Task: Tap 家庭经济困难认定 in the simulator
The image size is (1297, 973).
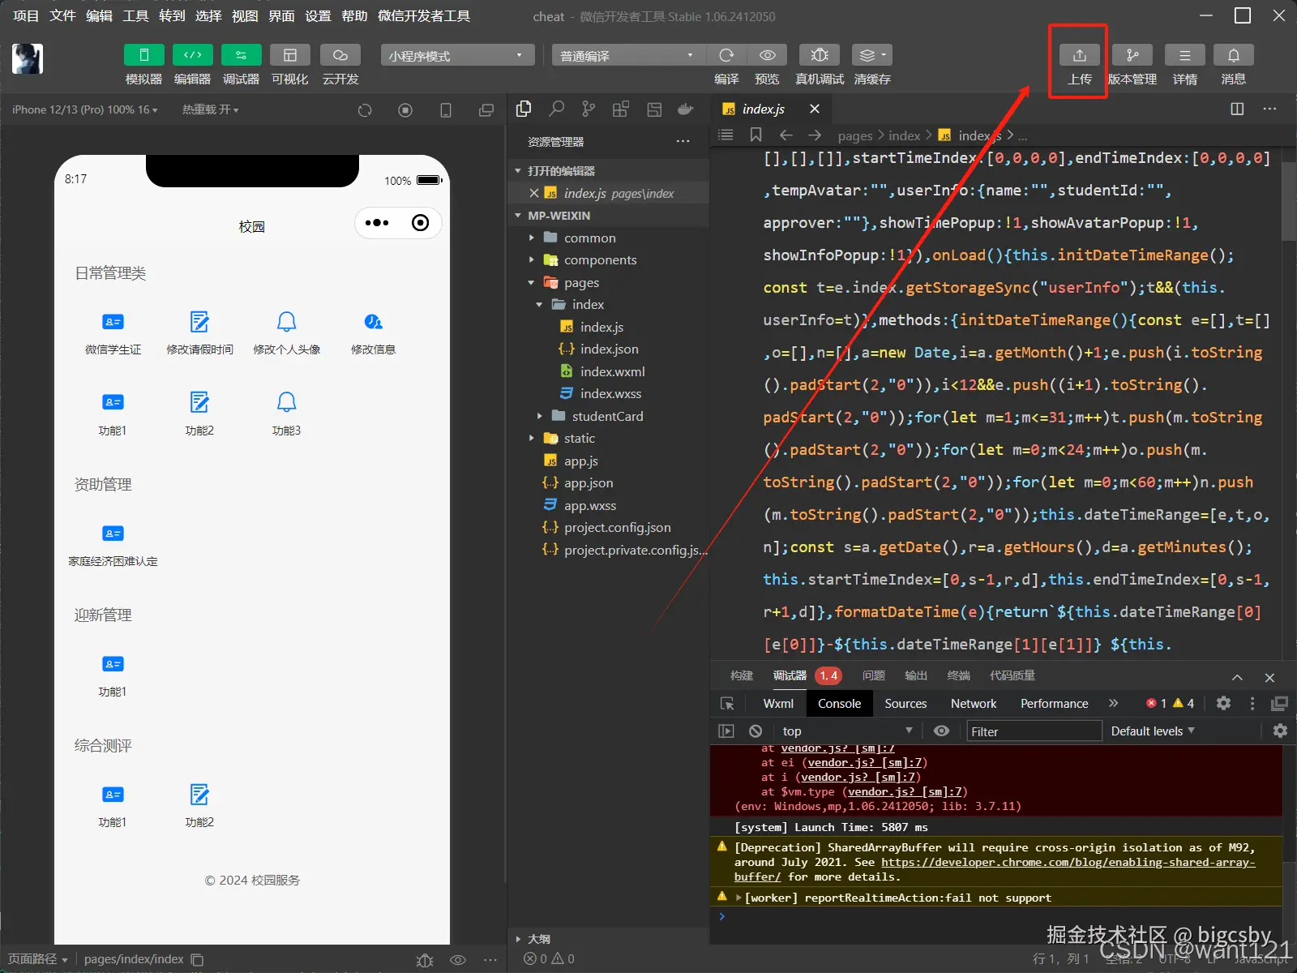Action: pos(113,545)
